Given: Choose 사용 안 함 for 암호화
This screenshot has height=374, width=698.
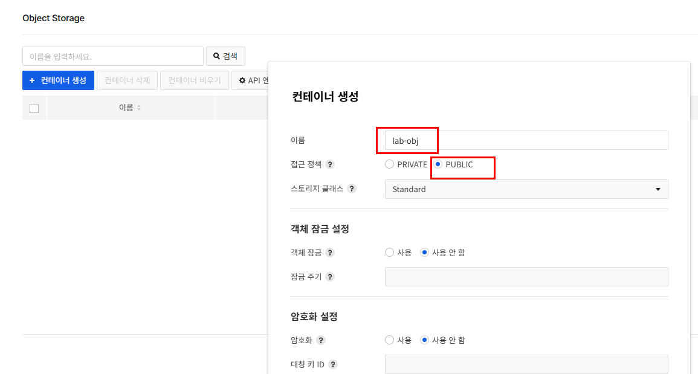Looking at the screenshot, I should pyautogui.click(x=424, y=340).
